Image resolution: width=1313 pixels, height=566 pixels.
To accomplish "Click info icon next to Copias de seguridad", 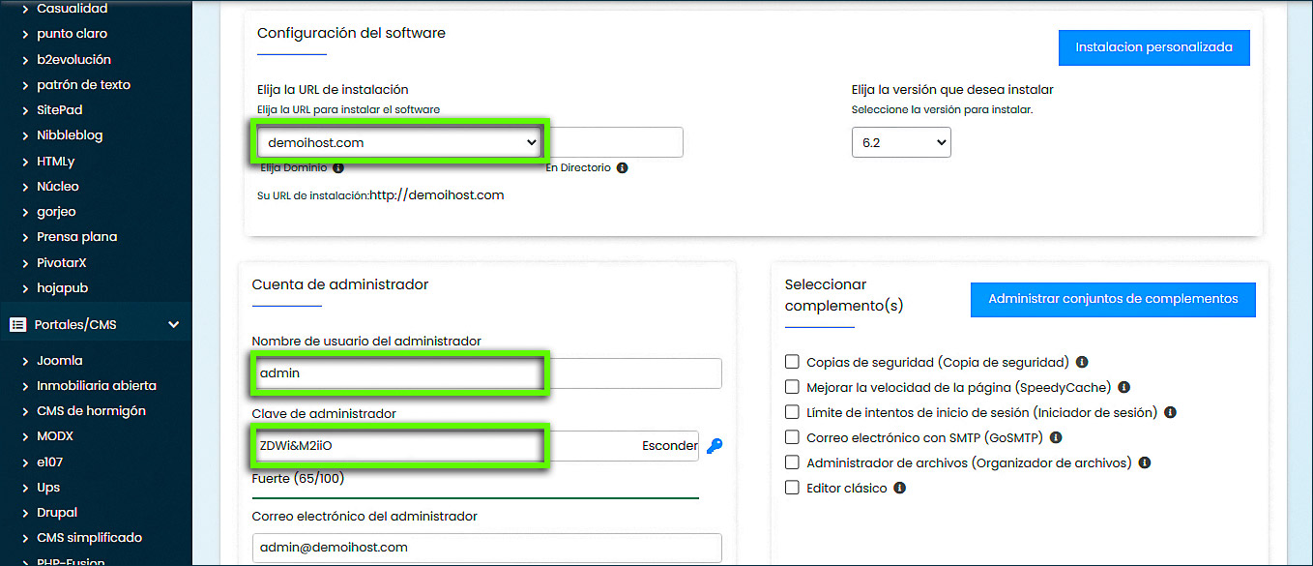I will pos(1082,362).
